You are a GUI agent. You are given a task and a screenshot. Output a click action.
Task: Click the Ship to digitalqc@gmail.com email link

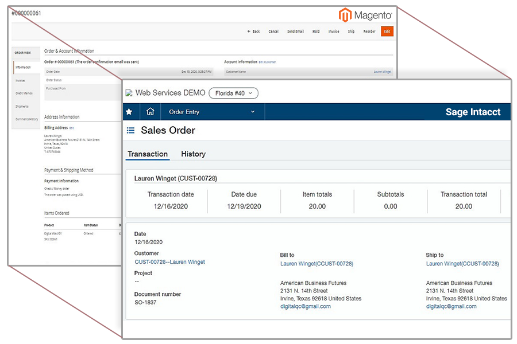(451, 307)
